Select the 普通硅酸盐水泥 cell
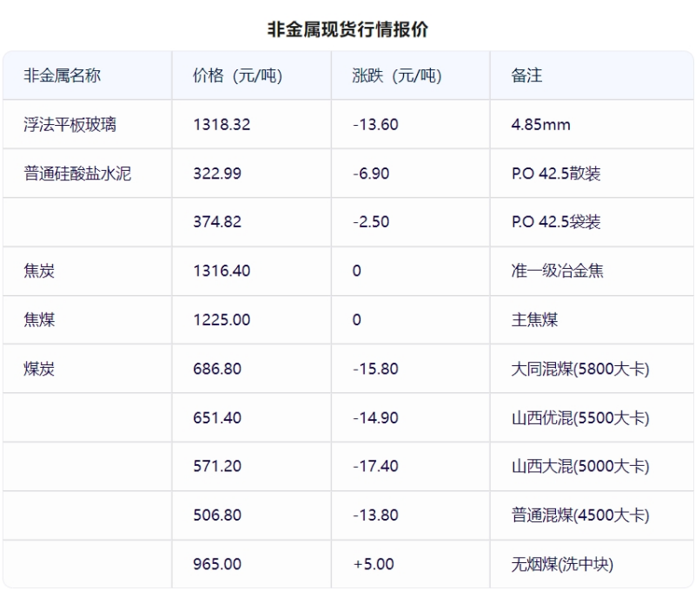This screenshot has height=590, width=695. point(77,173)
